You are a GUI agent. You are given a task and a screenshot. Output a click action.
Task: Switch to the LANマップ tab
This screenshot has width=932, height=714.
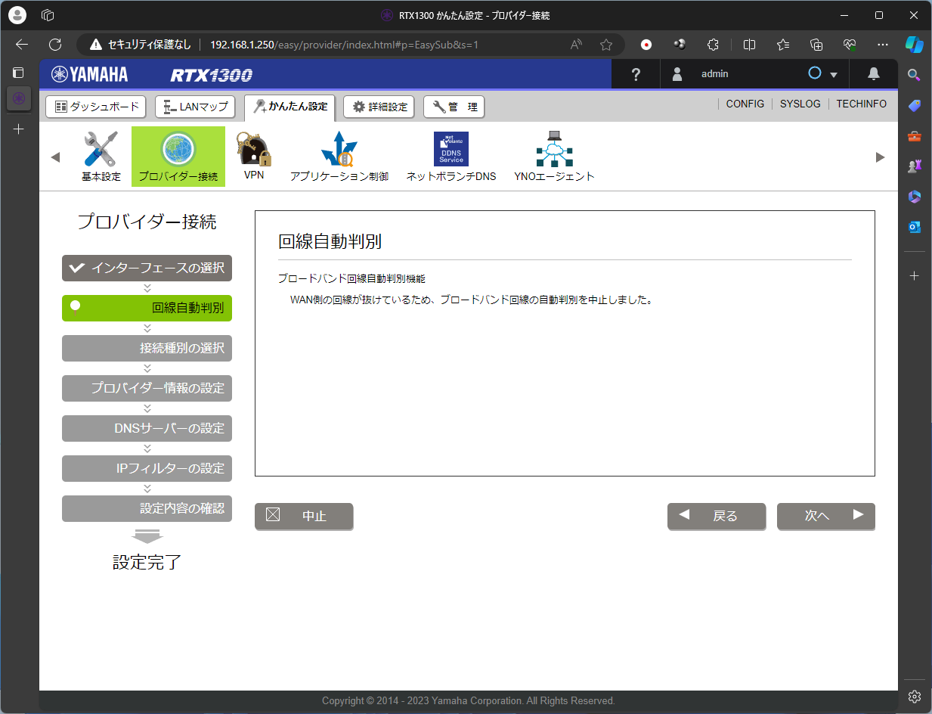(x=195, y=107)
